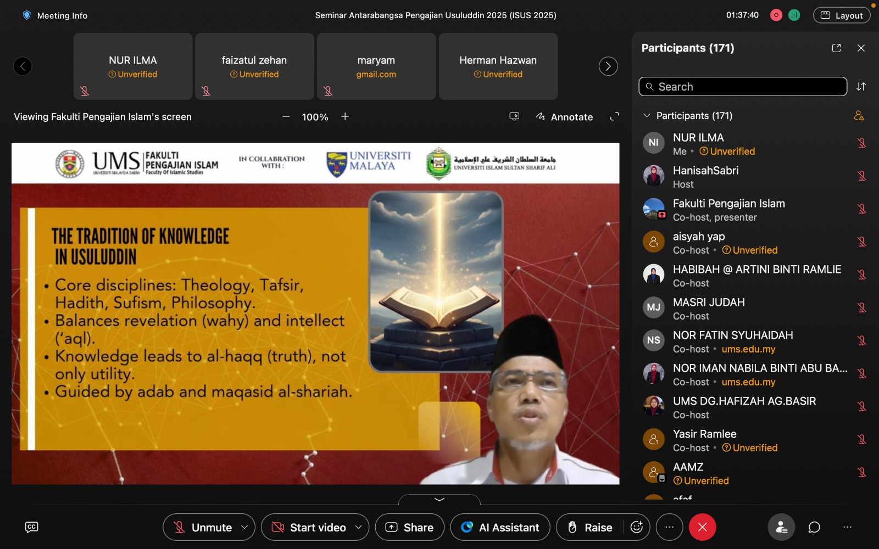Open the AI Assistant

(500, 527)
